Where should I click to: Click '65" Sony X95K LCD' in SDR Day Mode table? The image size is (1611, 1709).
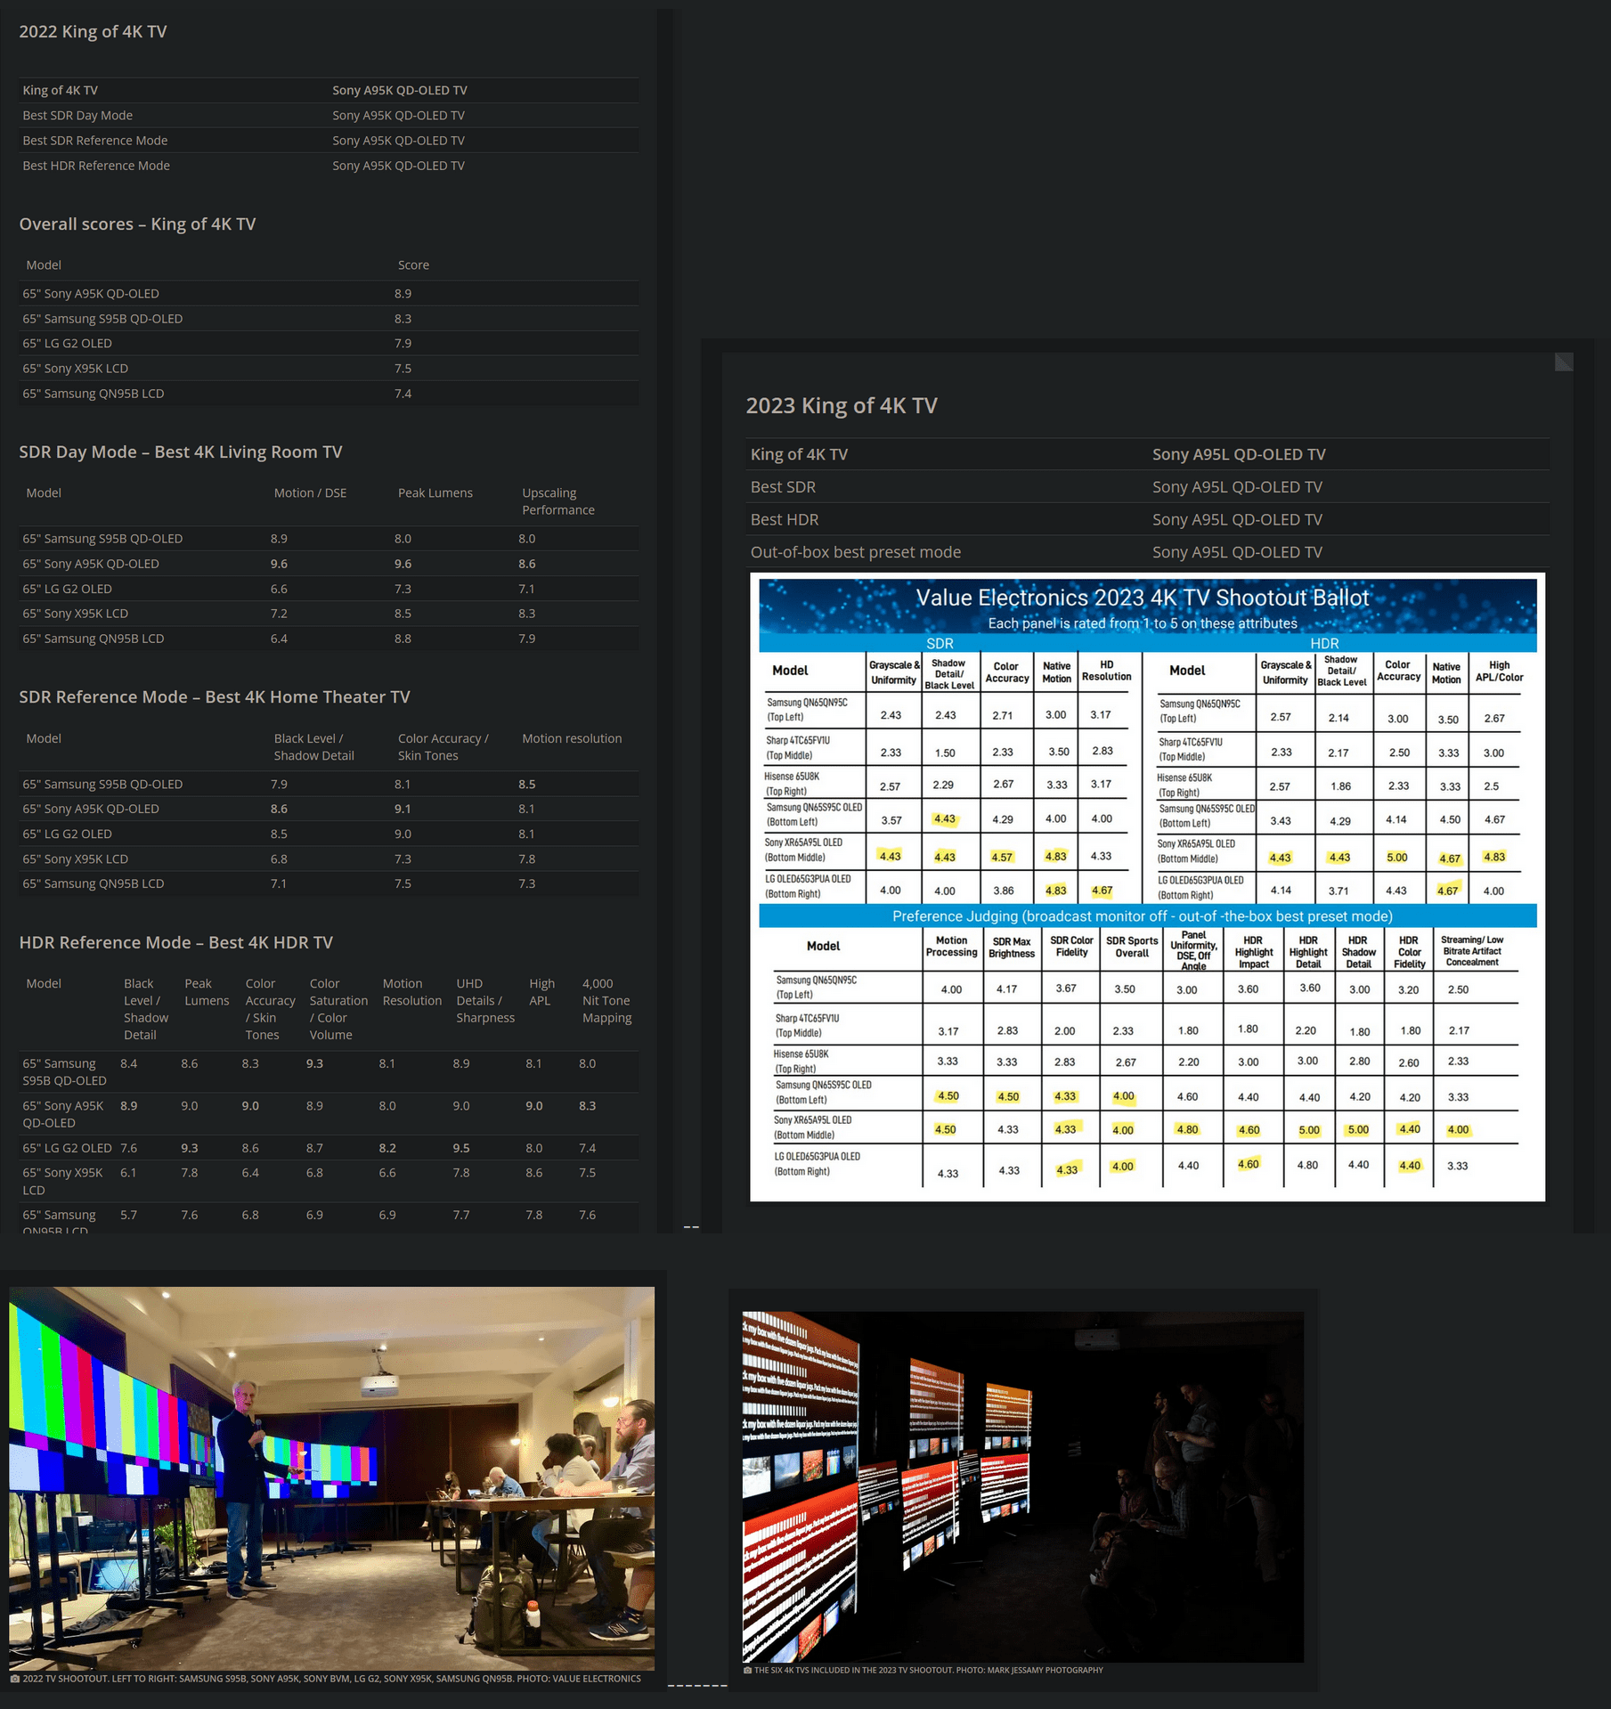click(x=76, y=614)
